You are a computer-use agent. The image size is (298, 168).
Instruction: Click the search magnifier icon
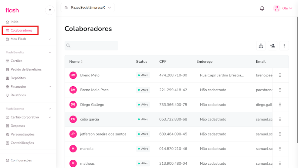click(69, 46)
